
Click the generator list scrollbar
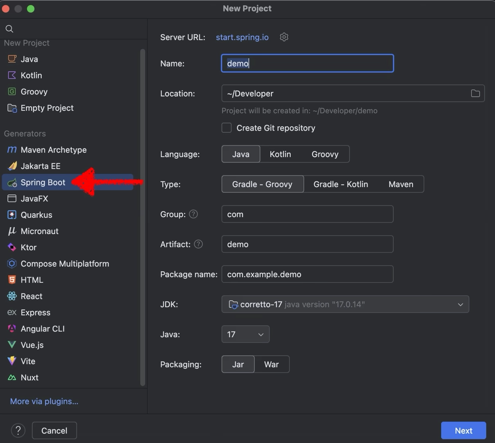(x=143, y=217)
